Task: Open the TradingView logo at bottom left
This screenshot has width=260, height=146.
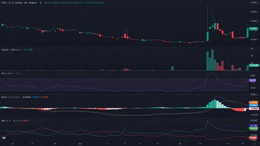Action: tap(4, 138)
